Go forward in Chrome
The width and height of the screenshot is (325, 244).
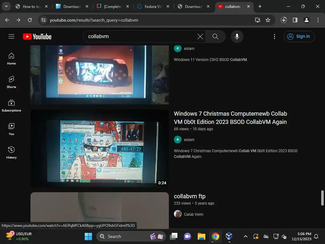[x=18, y=20]
